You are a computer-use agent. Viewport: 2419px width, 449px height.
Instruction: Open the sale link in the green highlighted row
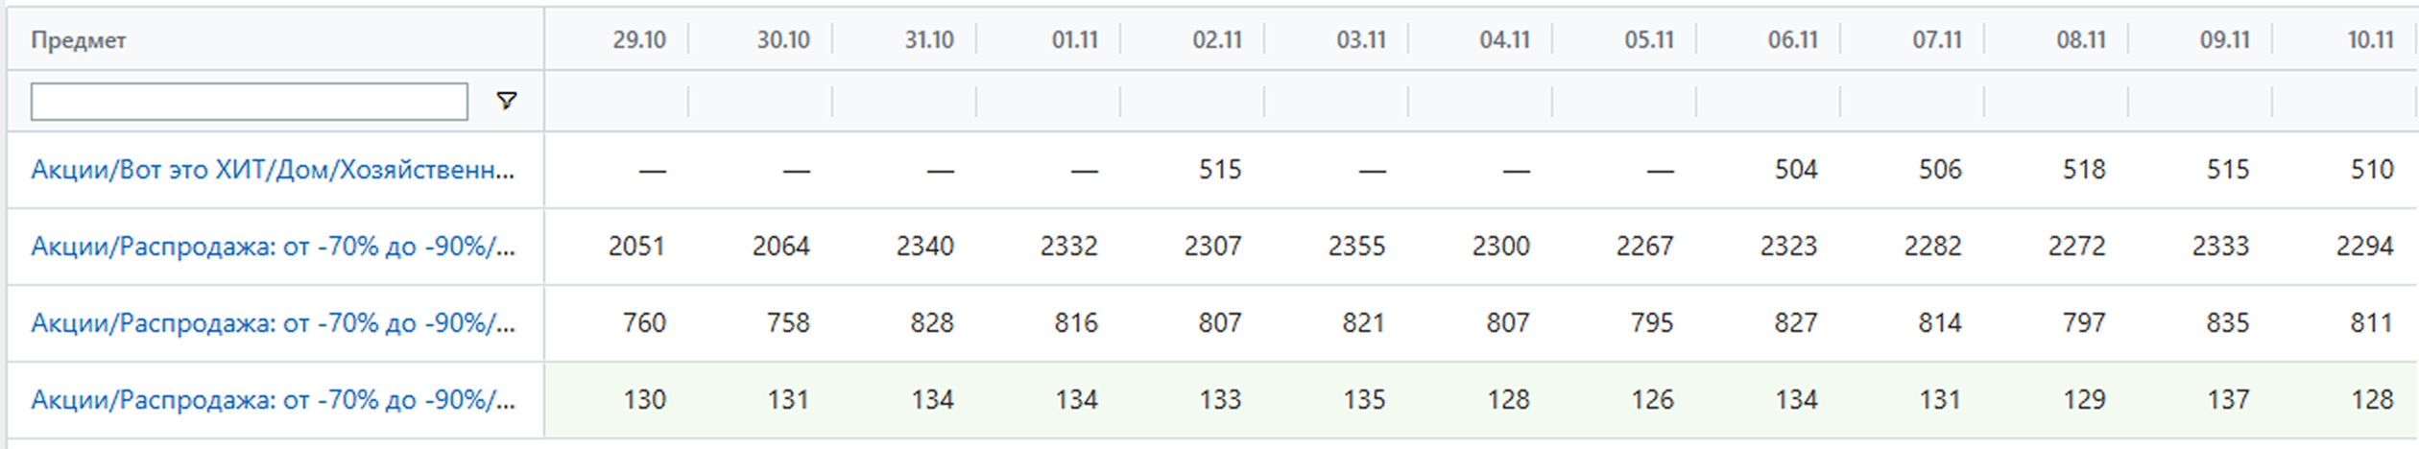pyautogui.click(x=273, y=400)
